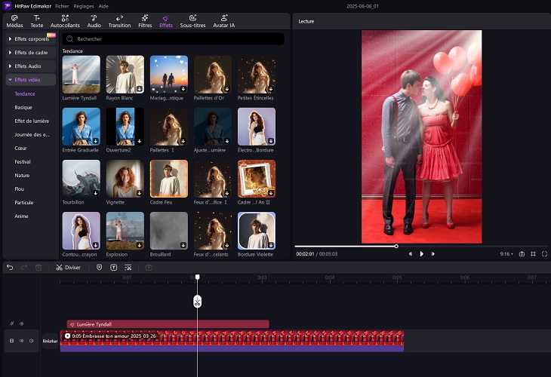
Task: Enter fullscreen preview mode
Action: click(544, 254)
